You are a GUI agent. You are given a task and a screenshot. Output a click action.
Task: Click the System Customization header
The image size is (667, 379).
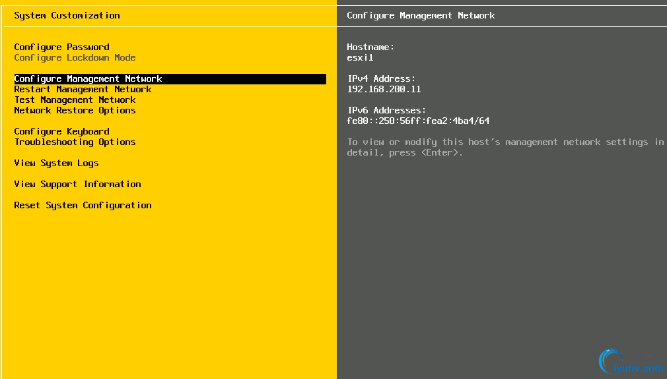point(67,15)
